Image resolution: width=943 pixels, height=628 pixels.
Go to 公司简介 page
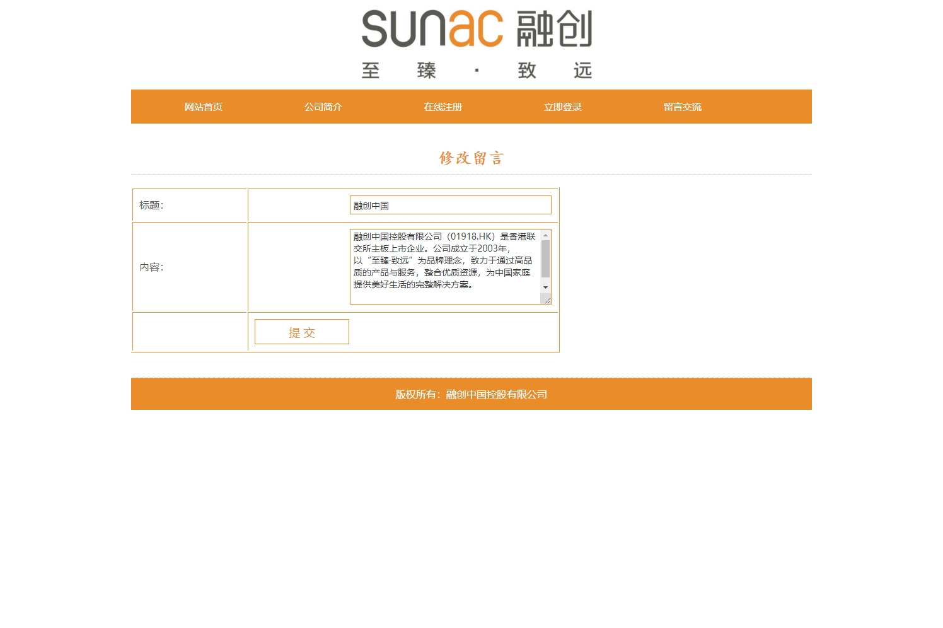(x=323, y=107)
